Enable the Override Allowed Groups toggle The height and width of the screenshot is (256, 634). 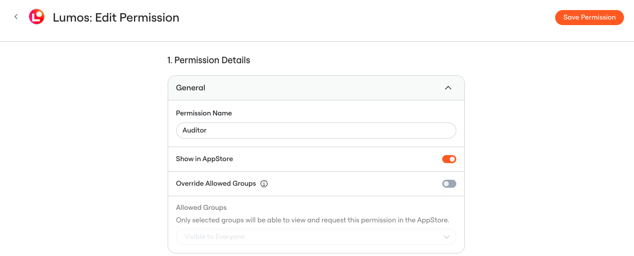449,184
